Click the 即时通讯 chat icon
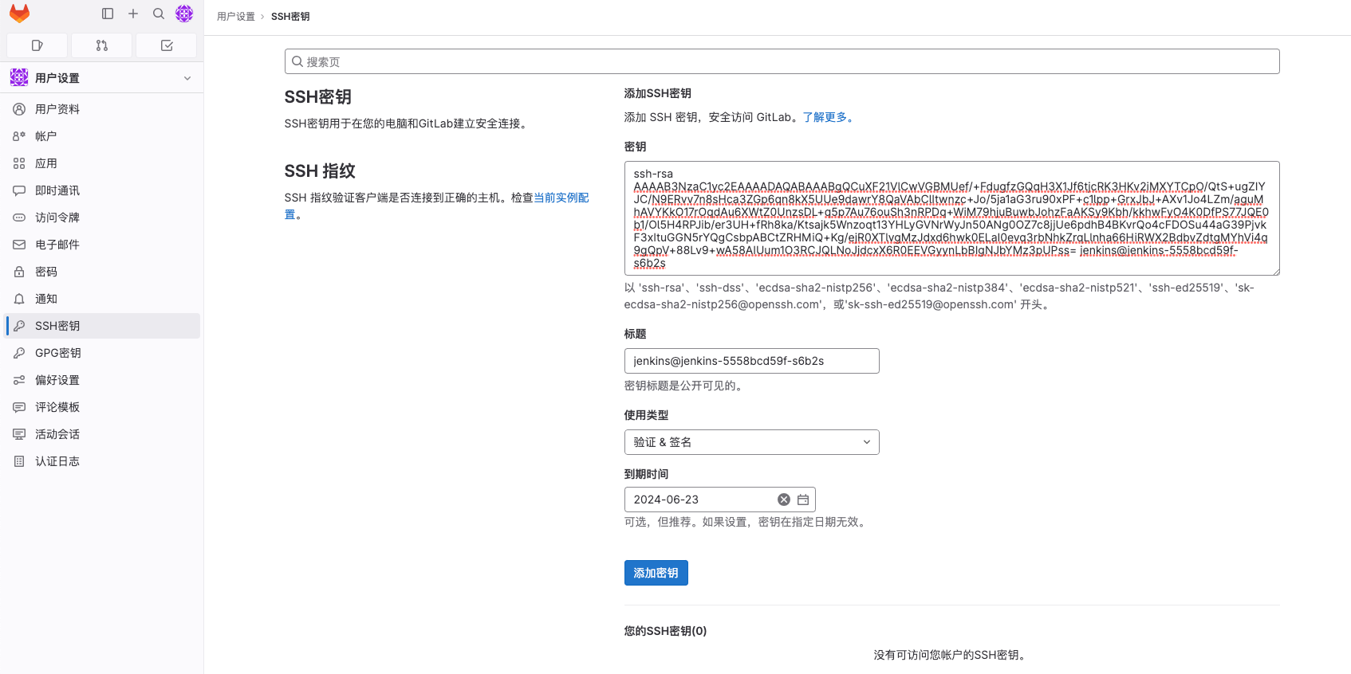This screenshot has width=1351, height=674. [x=19, y=190]
